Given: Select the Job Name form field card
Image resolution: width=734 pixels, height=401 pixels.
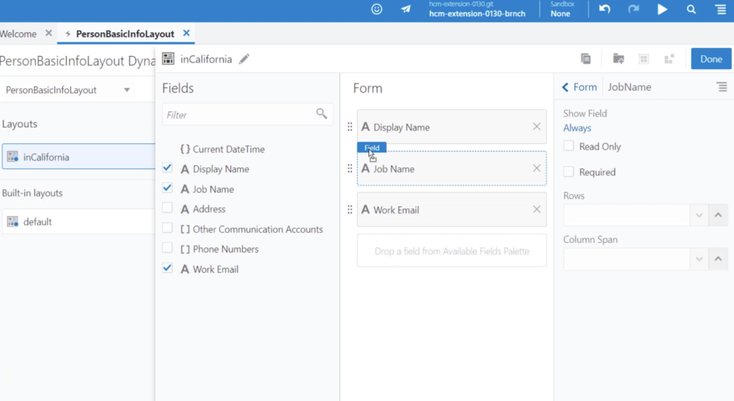Looking at the screenshot, I should coord(452,168).
